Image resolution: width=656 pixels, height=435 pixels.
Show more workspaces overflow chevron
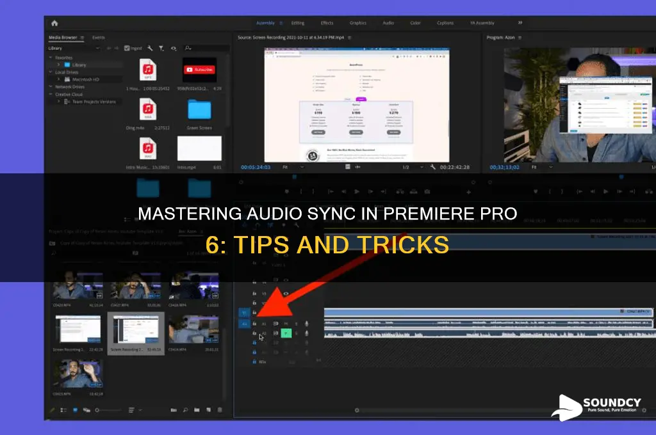coord(520,22)
